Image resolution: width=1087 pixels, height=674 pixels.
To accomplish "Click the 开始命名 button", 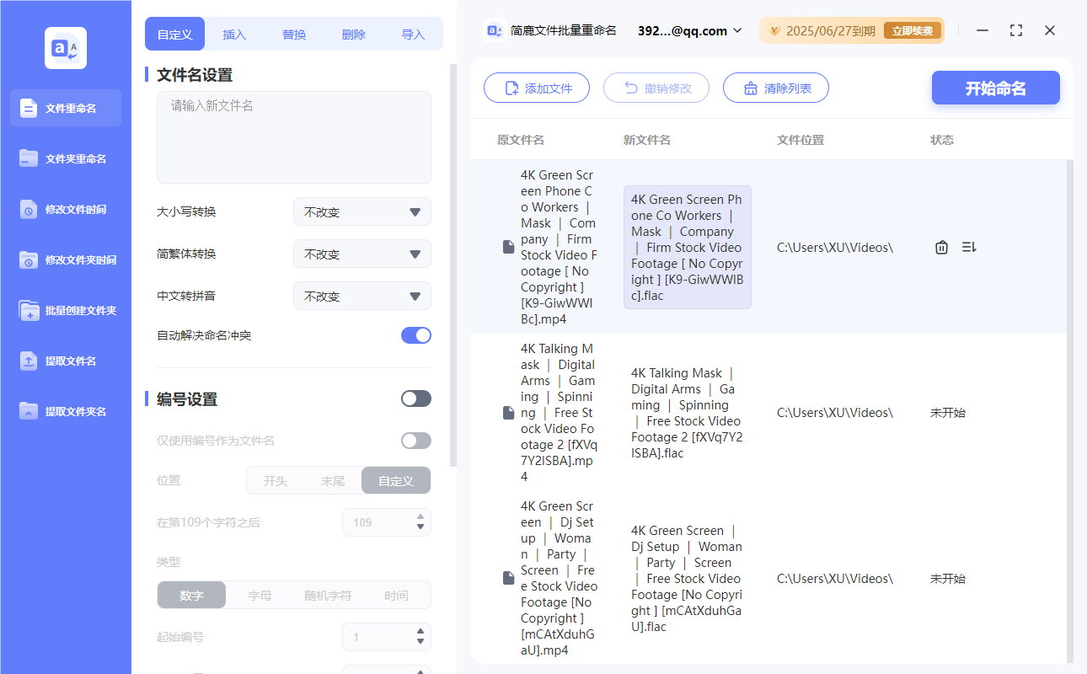I will tap(995, 87).
